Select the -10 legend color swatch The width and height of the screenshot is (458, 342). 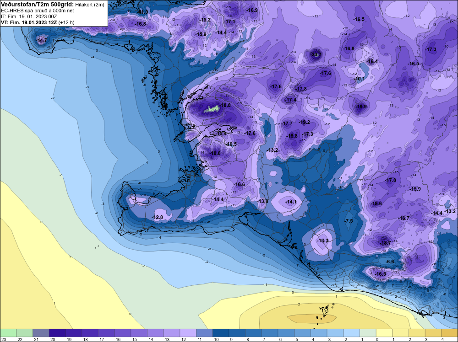click(x=221, y=333)
